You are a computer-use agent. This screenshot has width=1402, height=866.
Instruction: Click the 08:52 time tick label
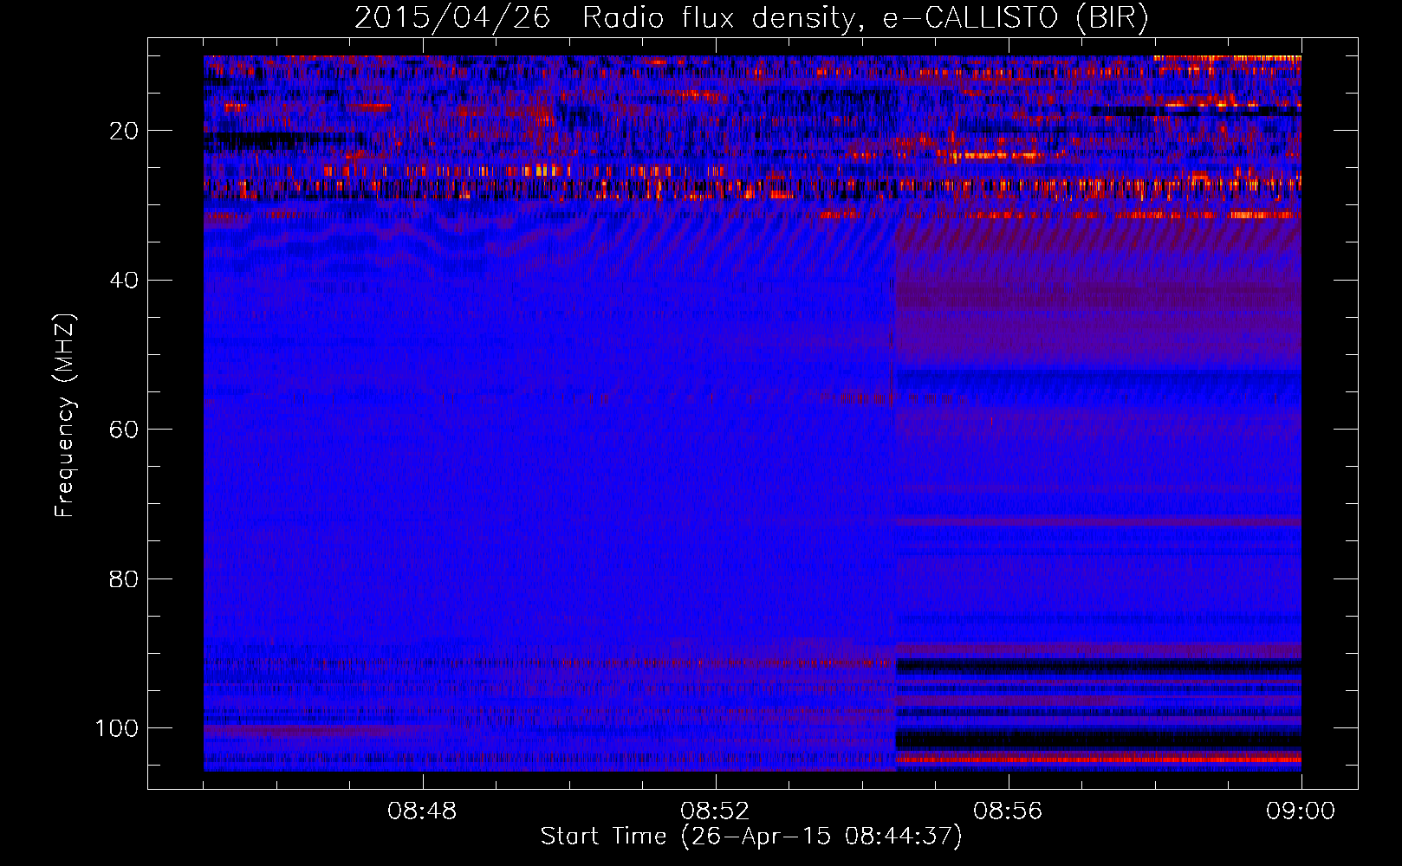click(x=715, y=811)
